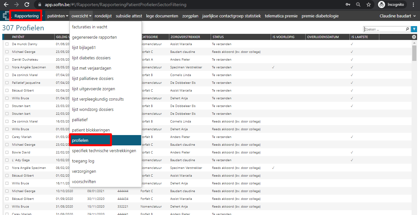
Task: Open table settings gear icon
Action: tap(414, 37)
